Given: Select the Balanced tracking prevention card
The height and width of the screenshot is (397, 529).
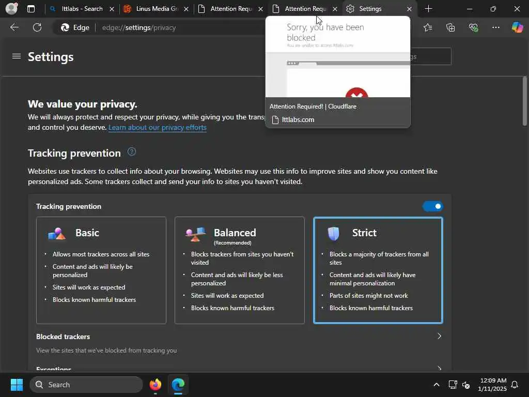Looking at the screenshot, I should click(x=240, y=270).
